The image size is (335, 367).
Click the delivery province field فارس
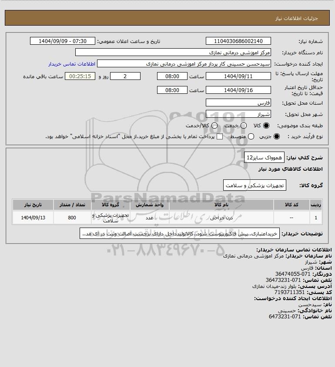coord(238,103)
